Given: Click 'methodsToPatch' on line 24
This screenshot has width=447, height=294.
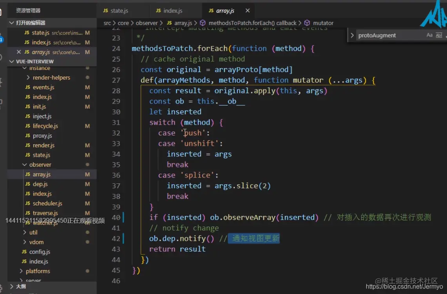Looking at the screenshot, I should (162, 49).
